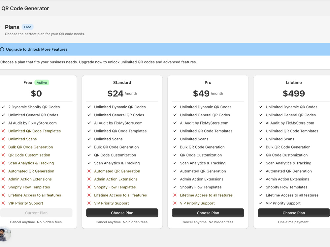The height and width of the screenshot is (247, 330).
Task: Click checkmark beside Pro plan's Shopify Flow Templates
Action: pyautogui.click(x=175, y=187)
